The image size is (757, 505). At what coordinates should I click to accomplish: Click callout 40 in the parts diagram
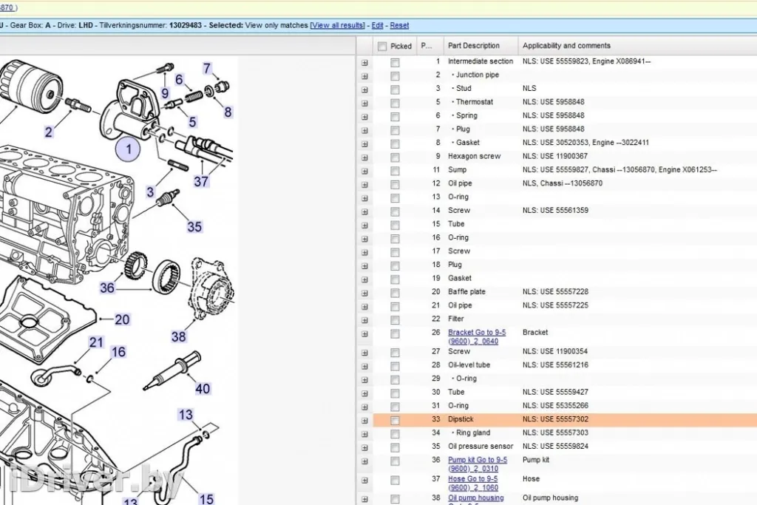click(202, 388)
